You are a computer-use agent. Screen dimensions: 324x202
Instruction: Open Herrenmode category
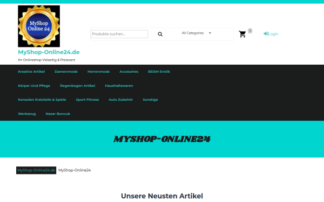pyautogui.click(x=99, y=72)
